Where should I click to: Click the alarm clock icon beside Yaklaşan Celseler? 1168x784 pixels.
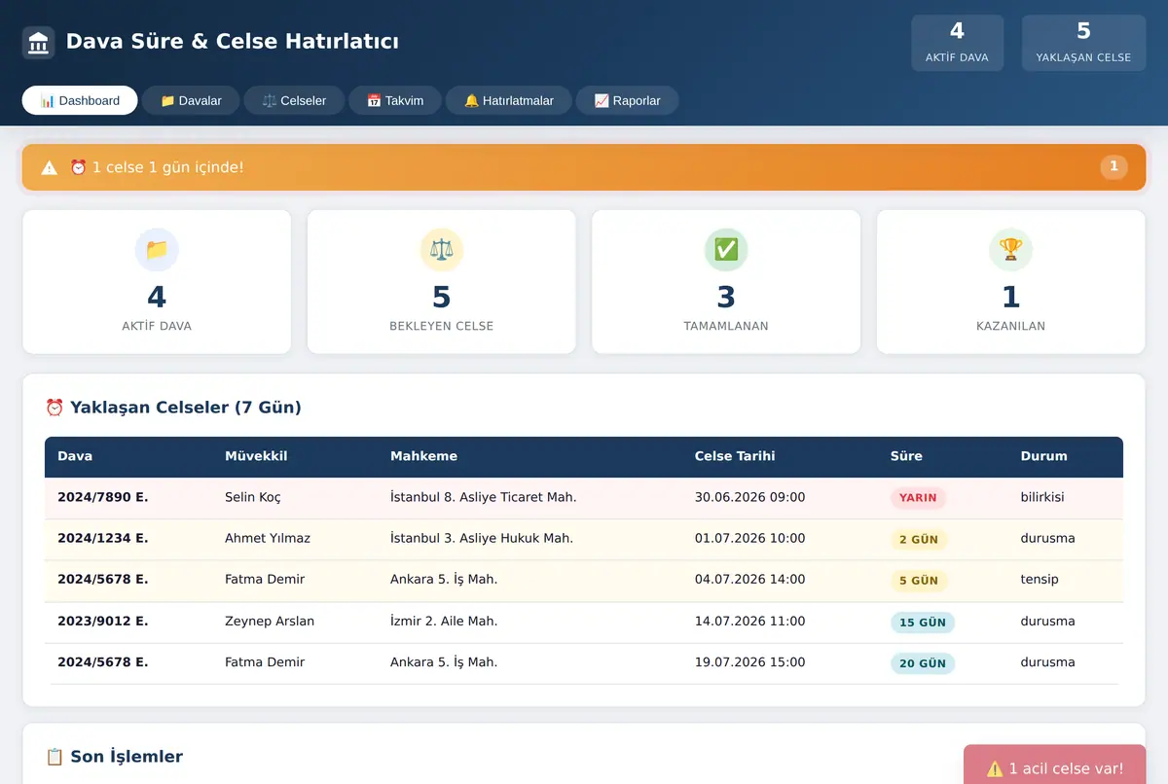[x=55, y=408]
